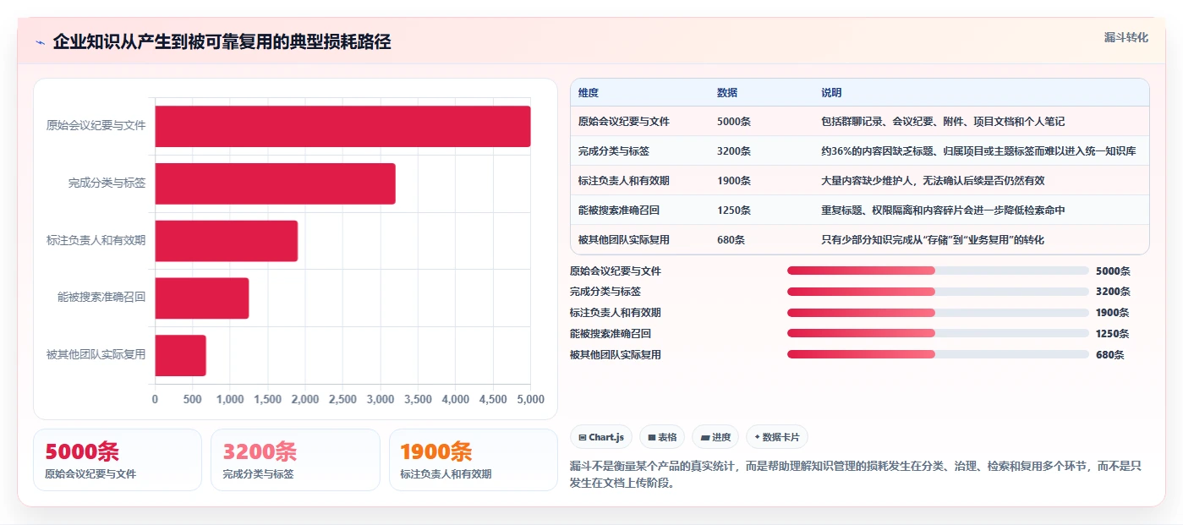Click table cell 被其他团队实际复用
1183x525 pixels.
click(624, 240)
